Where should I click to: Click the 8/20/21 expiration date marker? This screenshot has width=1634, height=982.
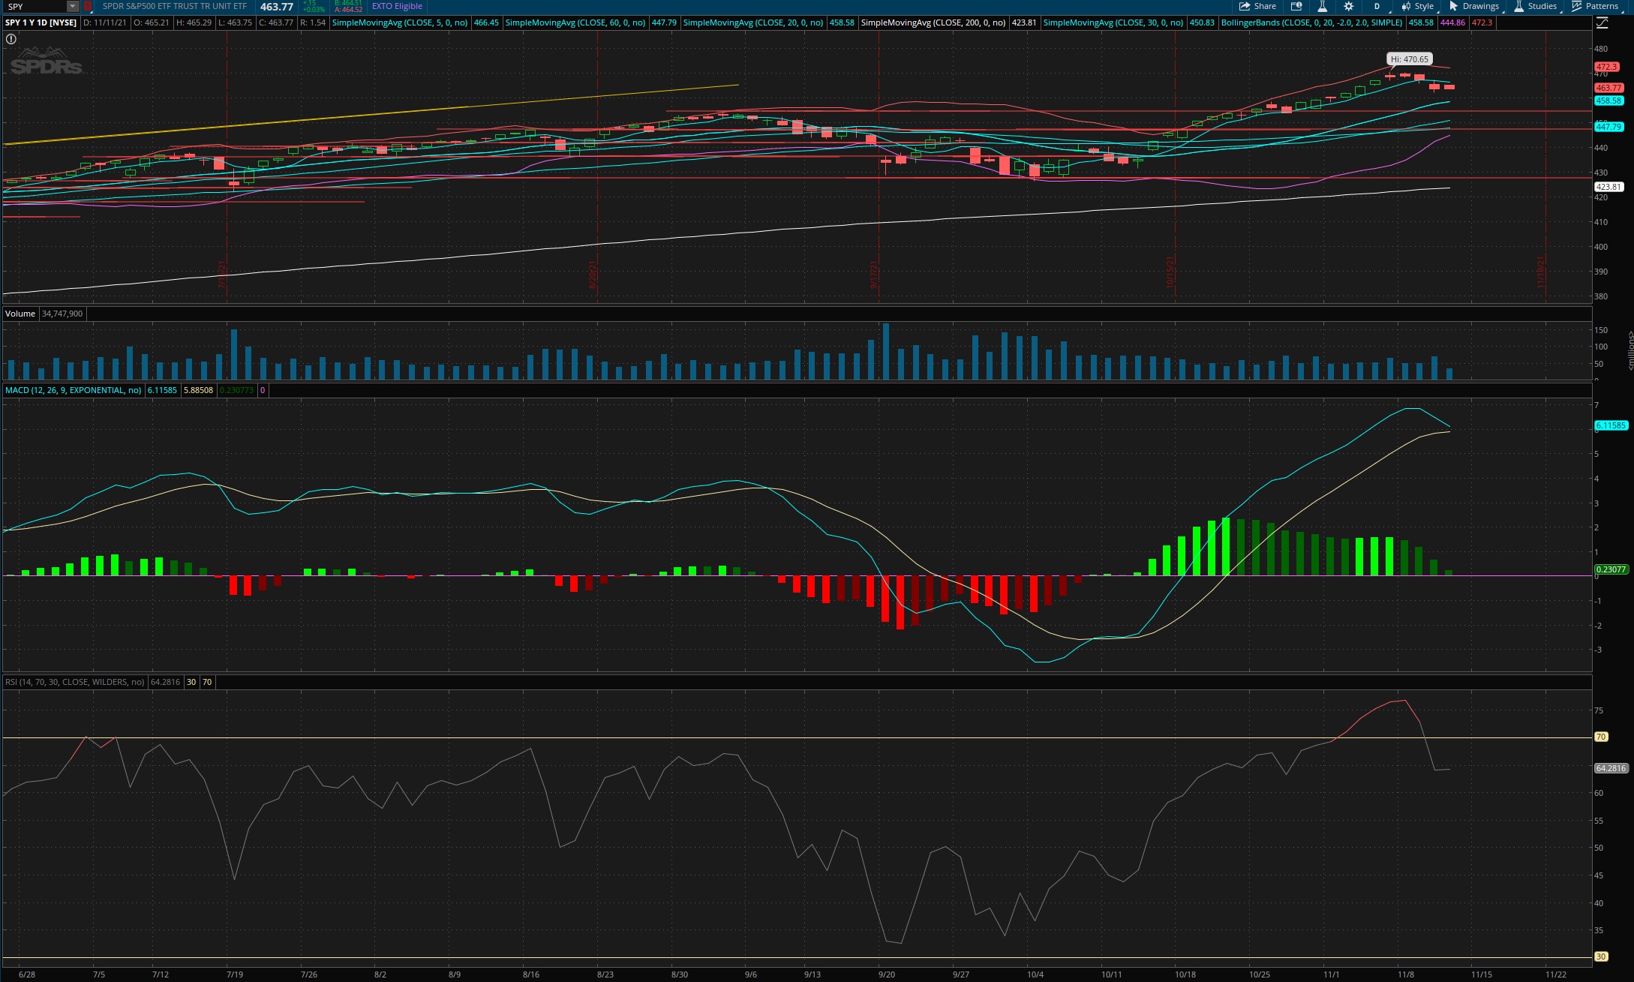click(593, 275)
